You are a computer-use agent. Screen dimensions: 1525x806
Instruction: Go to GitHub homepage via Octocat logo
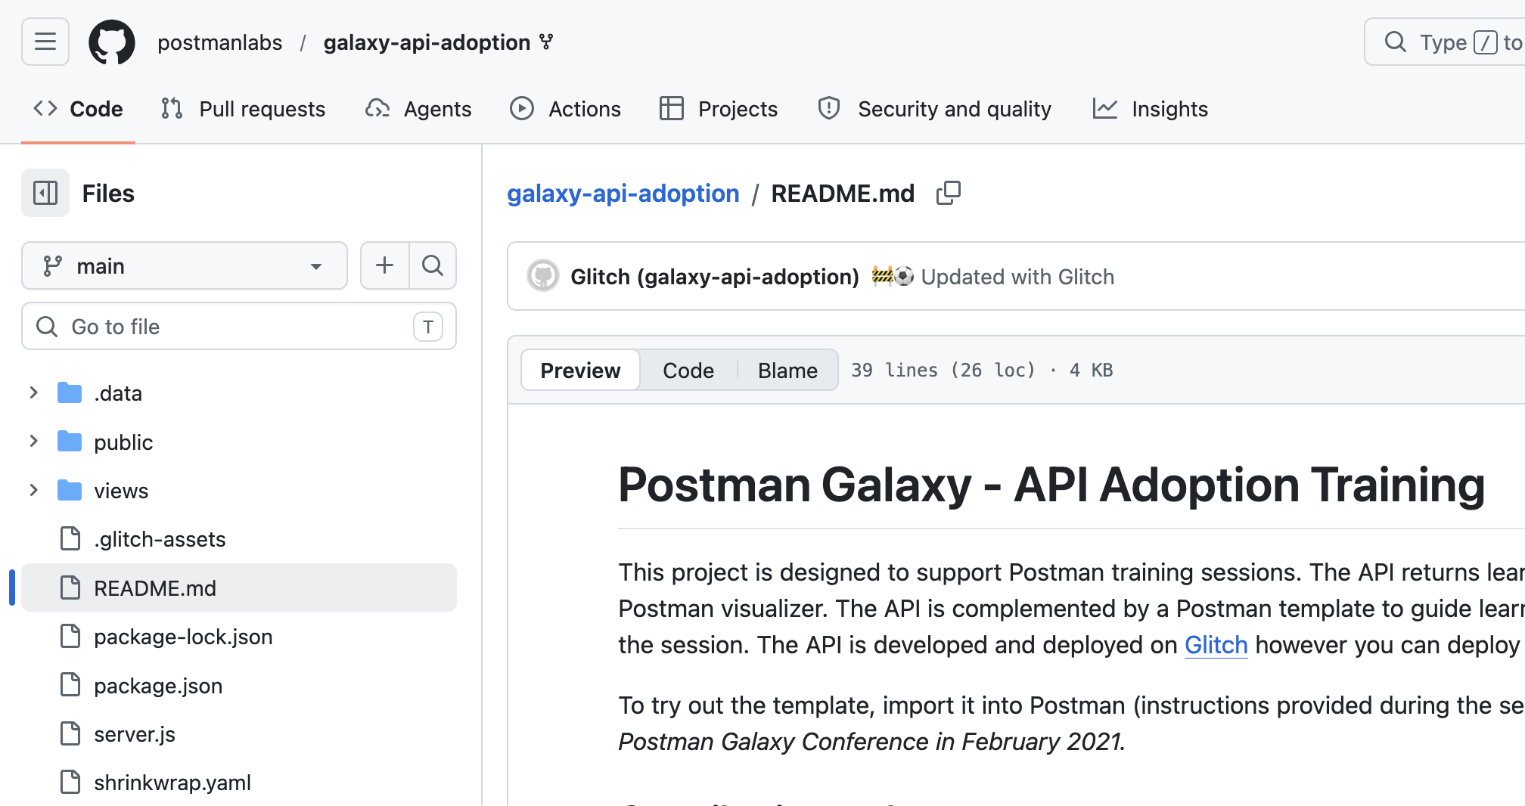[x=112, y=42]
